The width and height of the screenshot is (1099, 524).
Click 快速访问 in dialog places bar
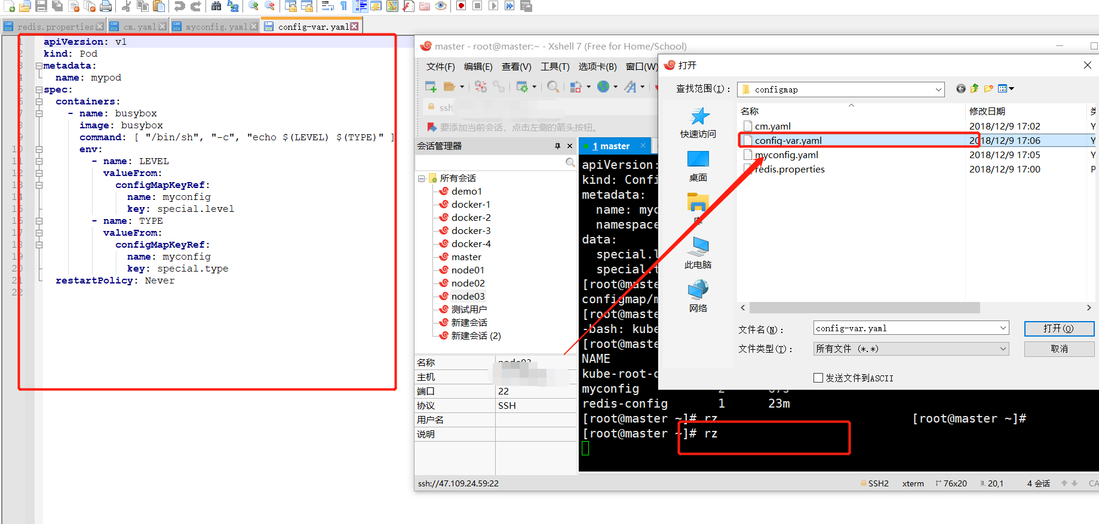pos(698,123)
